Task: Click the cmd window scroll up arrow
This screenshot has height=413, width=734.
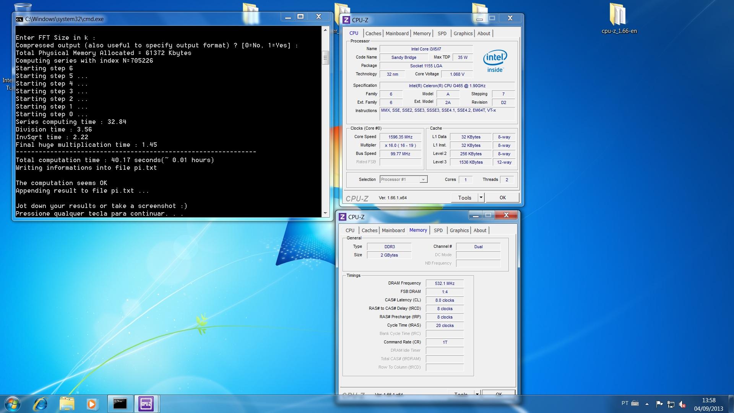Action: pos(325,30)
